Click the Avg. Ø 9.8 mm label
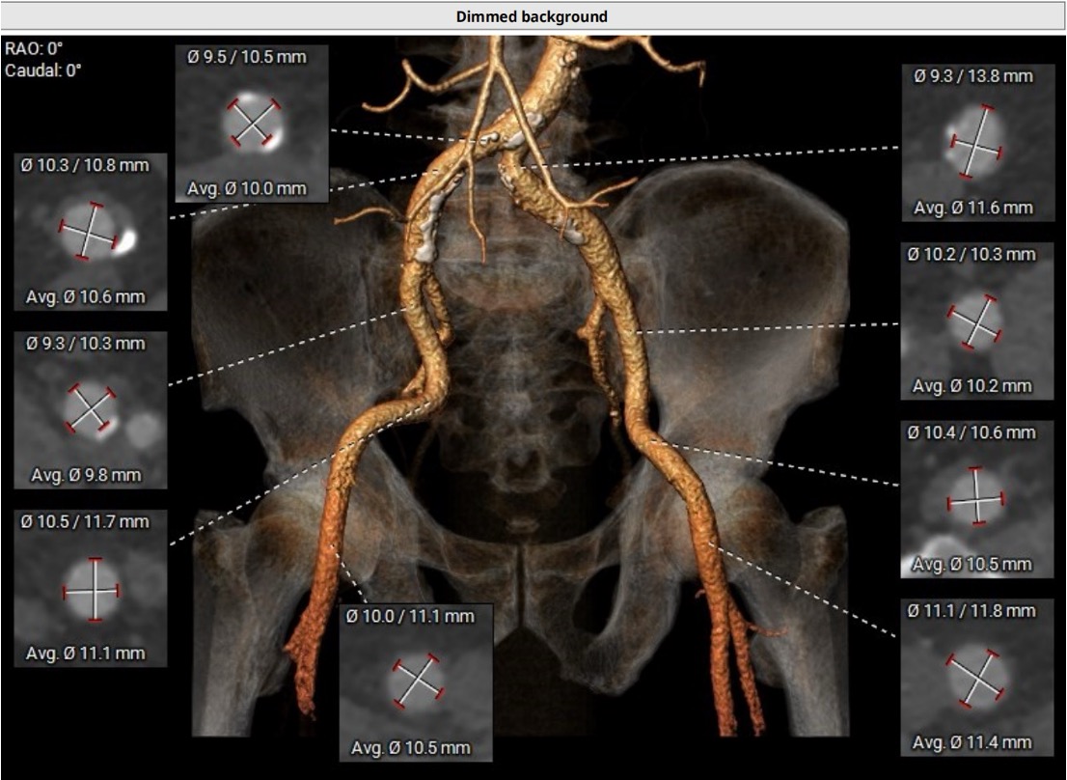This screenshot has width=1067, height=780. pyautogui.click(x=86, y=475)
